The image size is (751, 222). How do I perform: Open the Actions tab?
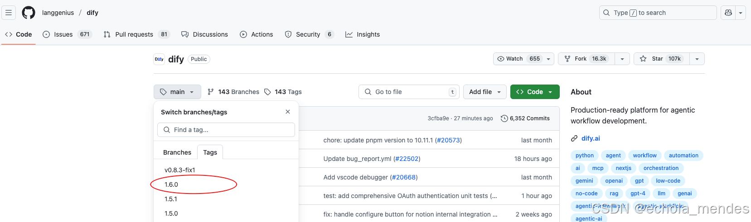coord(257,34)
